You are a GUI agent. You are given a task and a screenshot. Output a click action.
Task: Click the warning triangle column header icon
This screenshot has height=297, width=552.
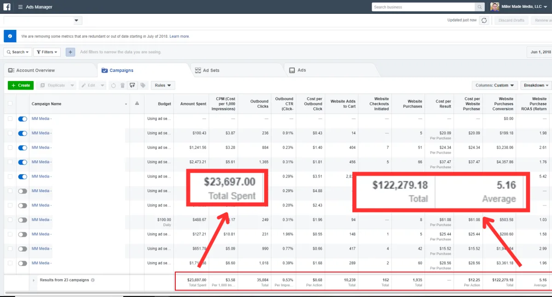tap(137, 104)
